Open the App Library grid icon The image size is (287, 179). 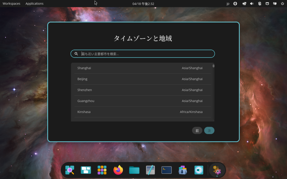pos(102,170)
